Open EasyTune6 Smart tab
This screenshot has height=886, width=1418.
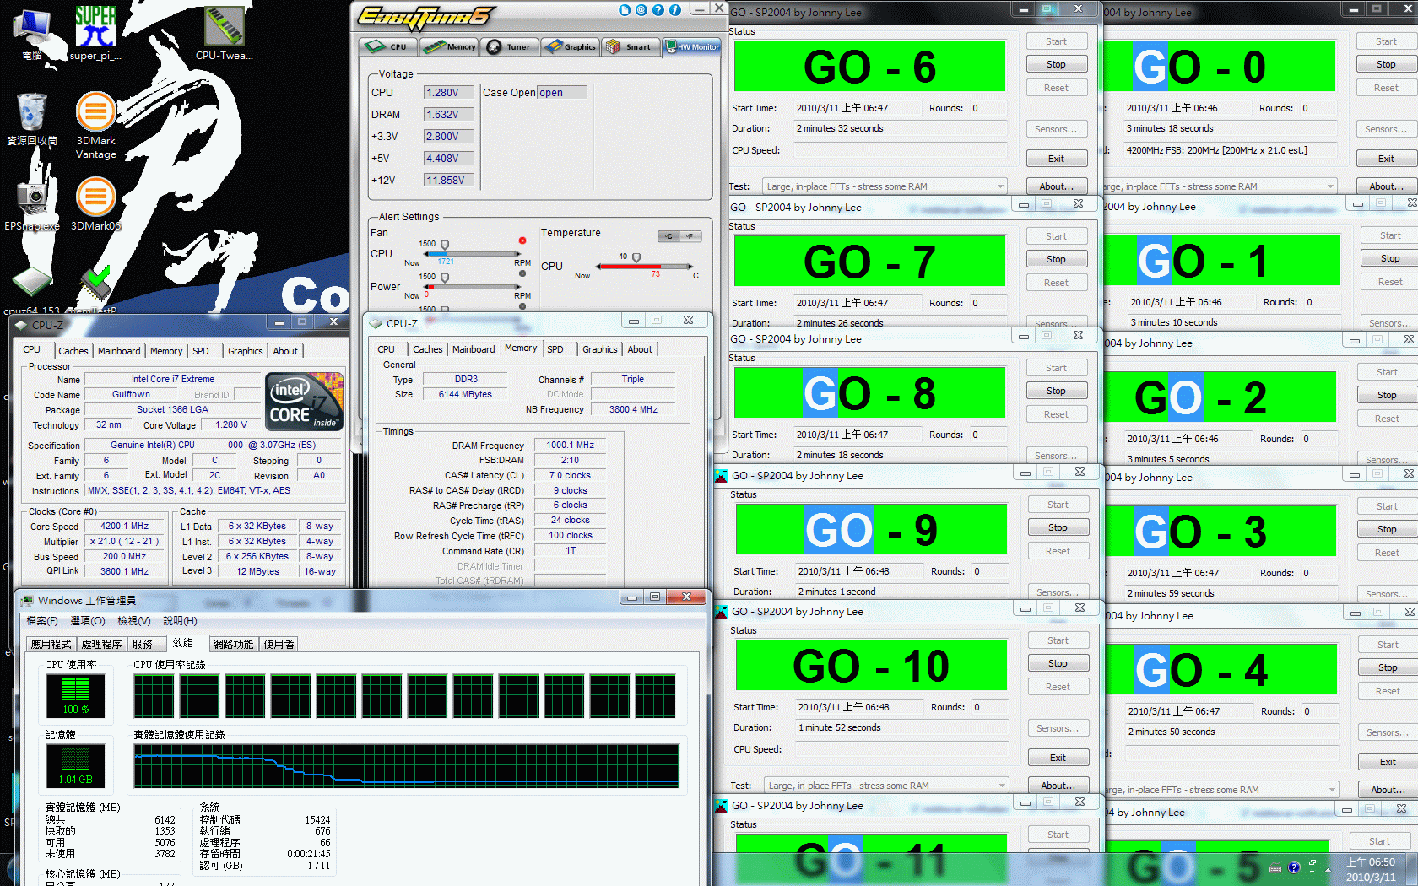coord(631,46)
